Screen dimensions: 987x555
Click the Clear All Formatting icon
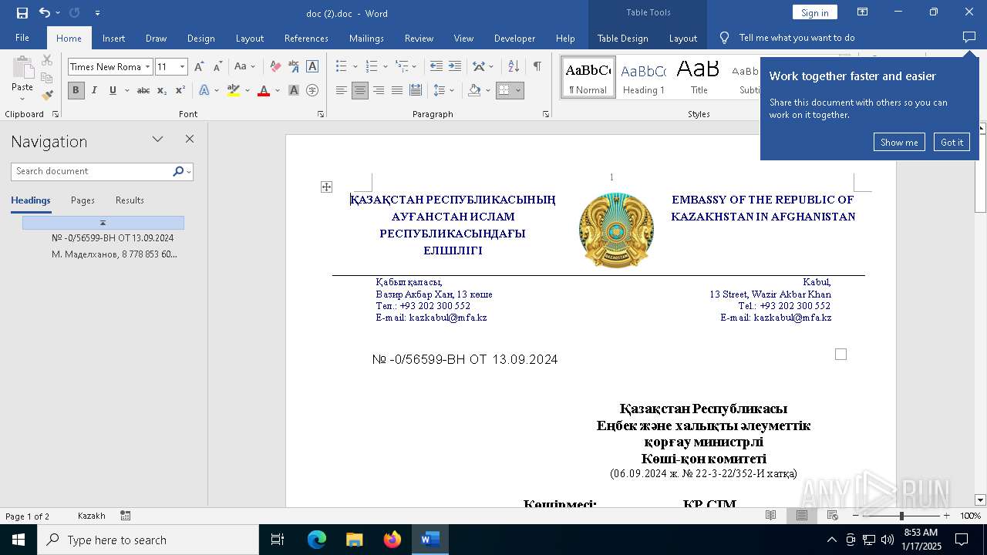275,67
